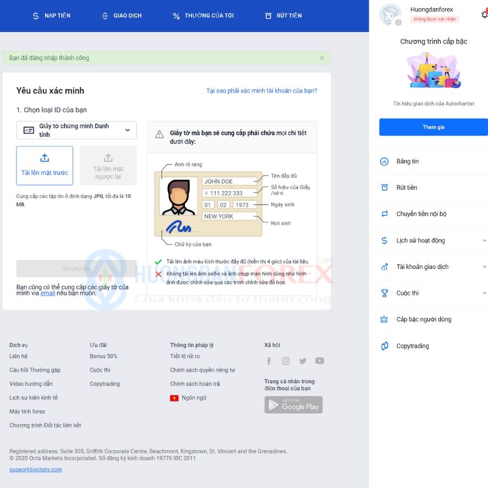Viewport: 488px width, 488px height.
Task: Open Máy tính forex link
Action: point(27,412)
